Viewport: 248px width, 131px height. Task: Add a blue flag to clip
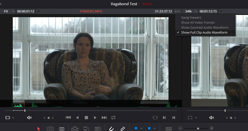pyautogui.click(x=136, y=129)
